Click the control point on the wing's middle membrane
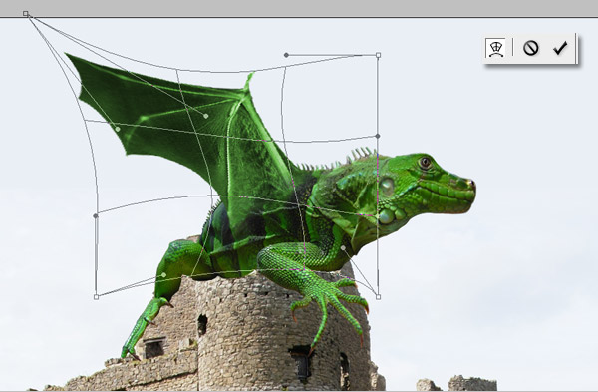 point(206,116)
